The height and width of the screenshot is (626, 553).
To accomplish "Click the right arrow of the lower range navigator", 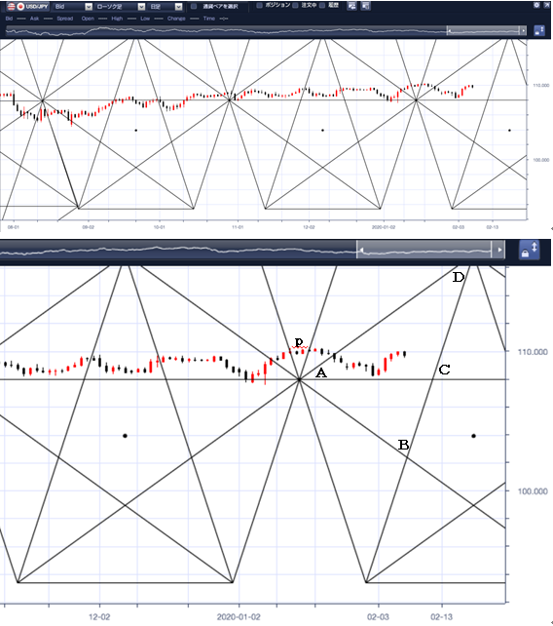I will [498, 251].
